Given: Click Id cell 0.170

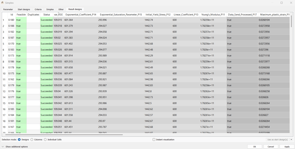Looking at the screenshot, I should tap(11, 44).
